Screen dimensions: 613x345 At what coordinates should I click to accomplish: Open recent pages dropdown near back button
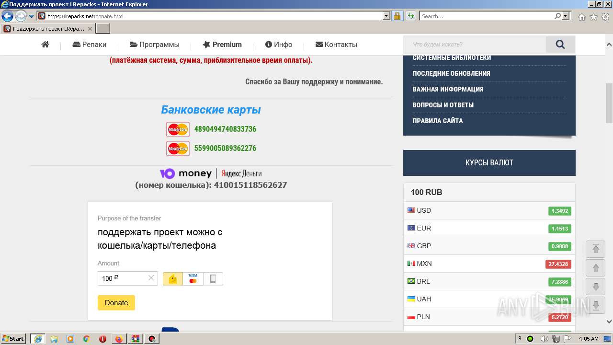click(x=32, y=16)
